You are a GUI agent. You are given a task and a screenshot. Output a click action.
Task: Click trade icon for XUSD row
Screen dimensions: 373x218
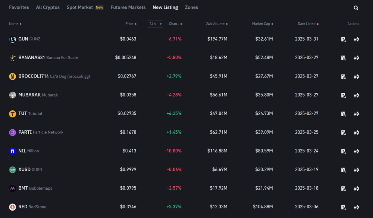click(x=356, y=170)
